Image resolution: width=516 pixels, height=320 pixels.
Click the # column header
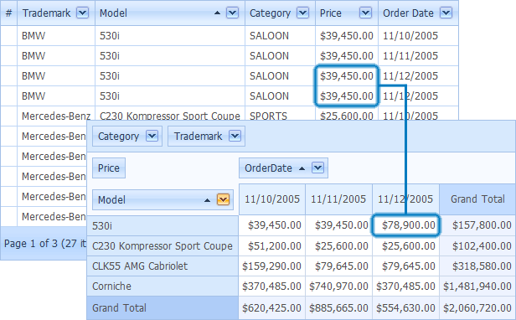tap(9, 13)
